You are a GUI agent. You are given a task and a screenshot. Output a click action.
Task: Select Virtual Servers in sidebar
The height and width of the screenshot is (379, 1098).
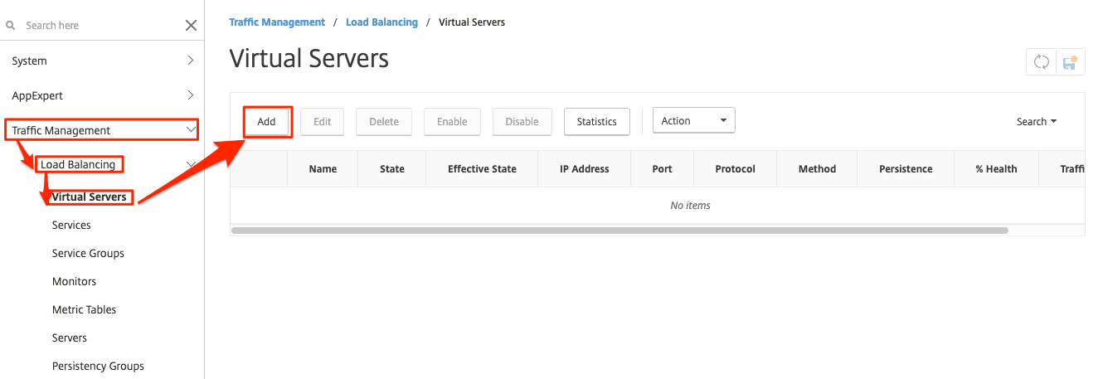click(89, 197)
